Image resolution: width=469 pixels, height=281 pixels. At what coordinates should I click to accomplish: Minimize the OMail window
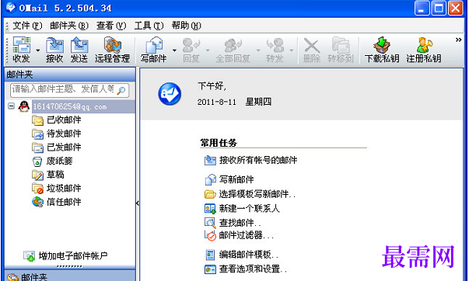pos(422,9)
